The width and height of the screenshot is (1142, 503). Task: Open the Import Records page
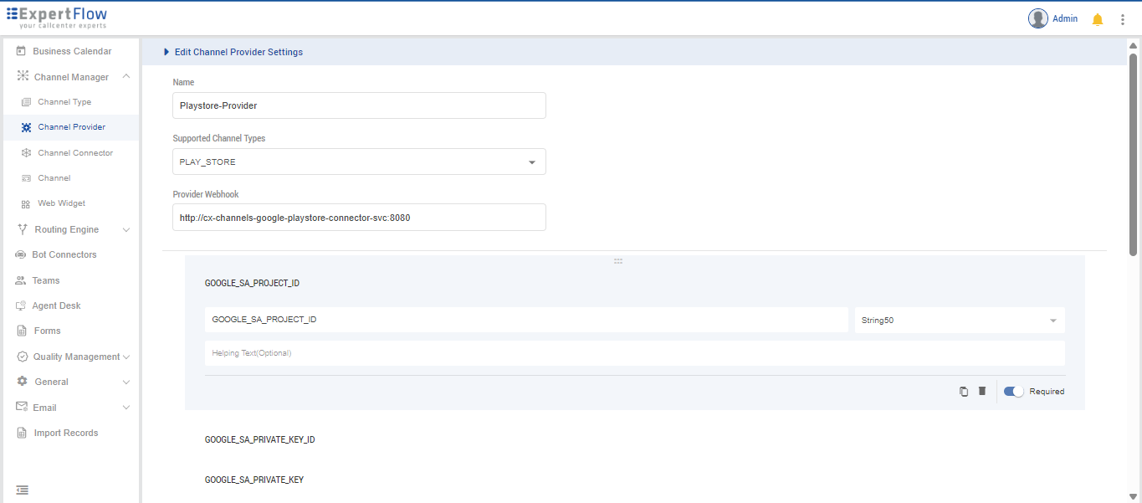(65, 433)
